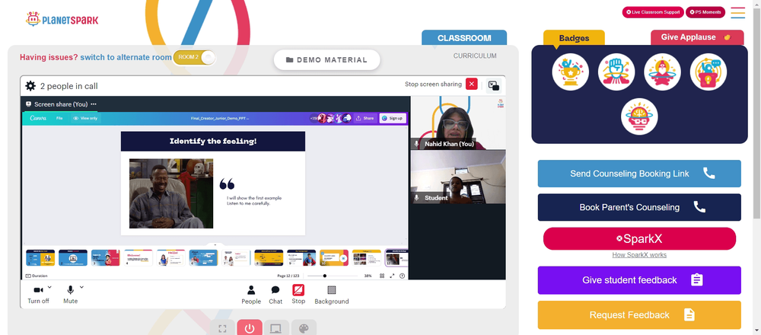The image size is (761, 335).
Task: Click the red stop screen sharing X
Action: point(471,84)
